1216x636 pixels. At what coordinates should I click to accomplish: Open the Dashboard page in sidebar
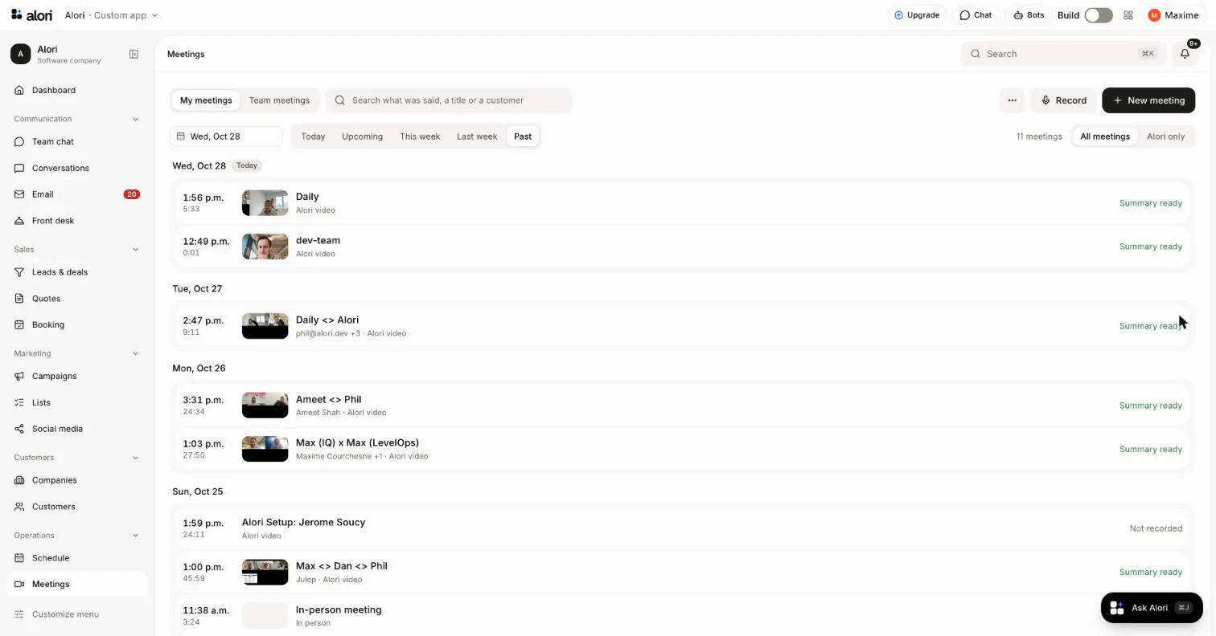tap(76, 90)
